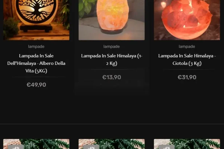This screenshot has height=149, width=224.
Task: Click the rightmost -4% discount badge
Action: click(167, 147)
